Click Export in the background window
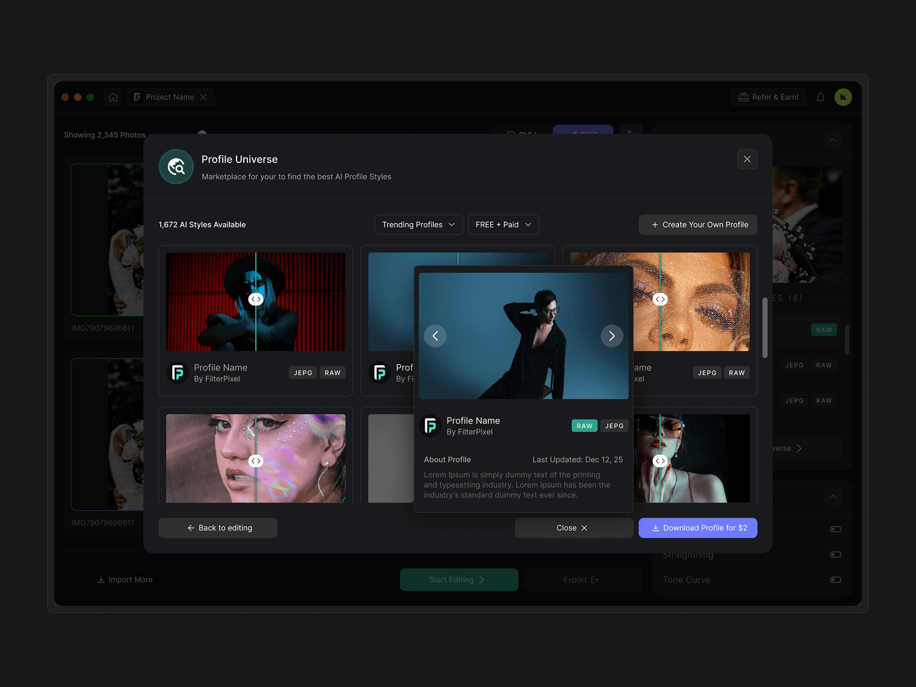The image size is (916, 687). tap(583, 580)
